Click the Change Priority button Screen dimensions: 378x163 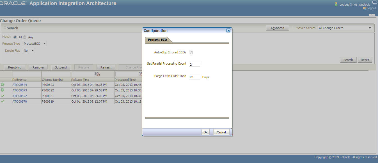(130, 67)
